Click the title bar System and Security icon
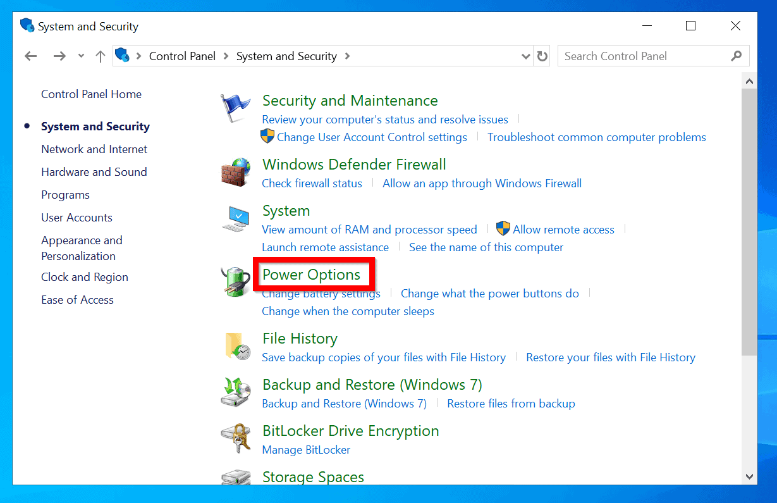The width and height of the screenshot is (777, 503). coord(27,26)
